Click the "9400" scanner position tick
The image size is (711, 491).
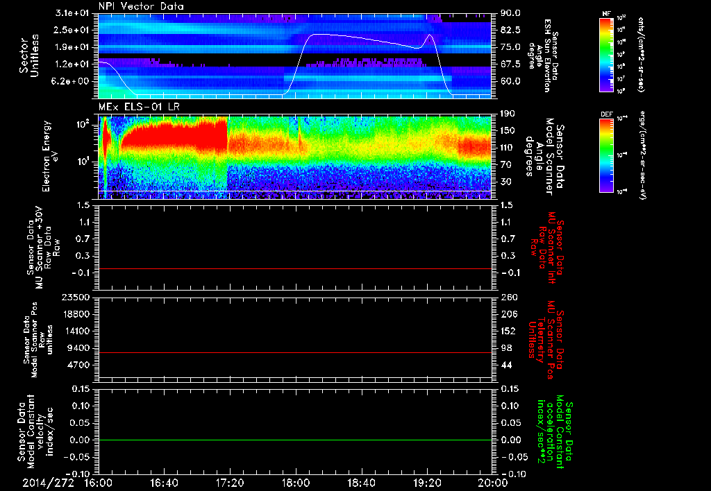79,348
